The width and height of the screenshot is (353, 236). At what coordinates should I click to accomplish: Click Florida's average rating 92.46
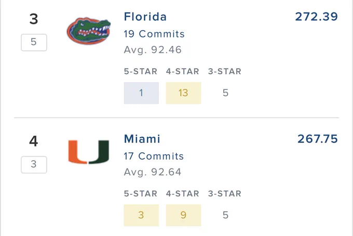click(153, 50)
